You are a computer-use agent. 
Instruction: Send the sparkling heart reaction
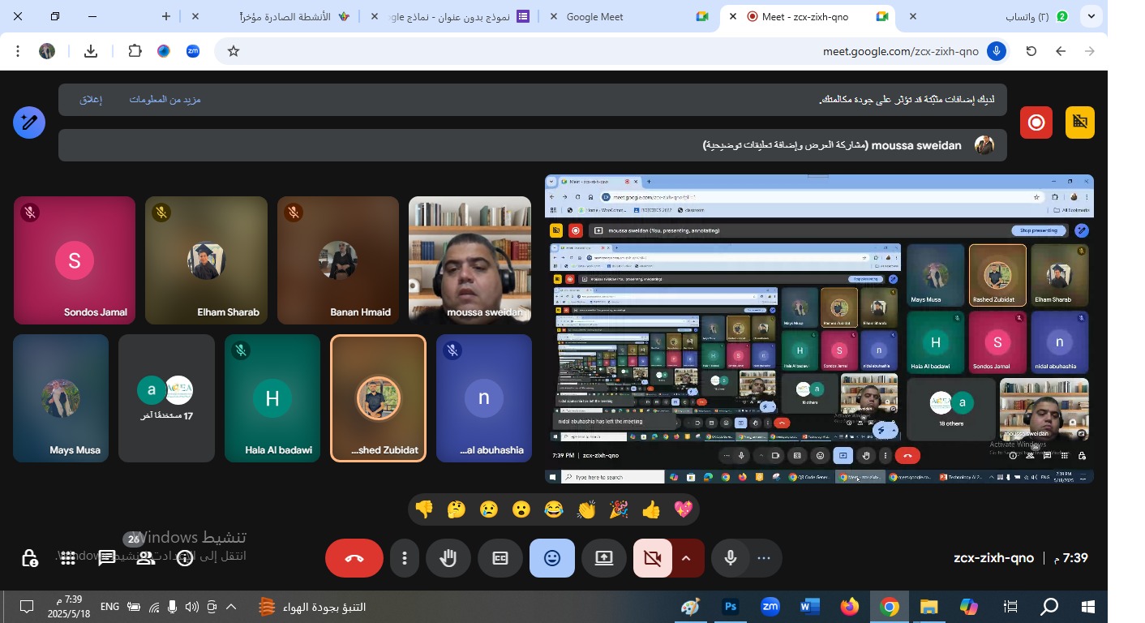[x=684, y=509]
